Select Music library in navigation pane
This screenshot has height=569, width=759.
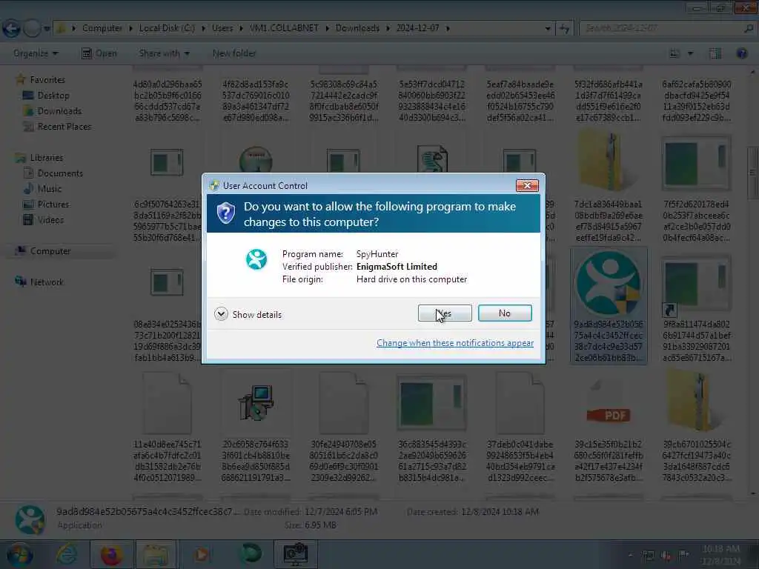[50, 189]
